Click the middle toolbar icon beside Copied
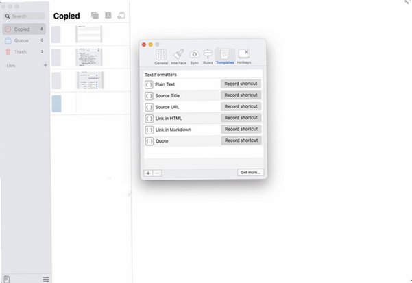The width and height of the screenshot is (412, 283). pos(108,15)
